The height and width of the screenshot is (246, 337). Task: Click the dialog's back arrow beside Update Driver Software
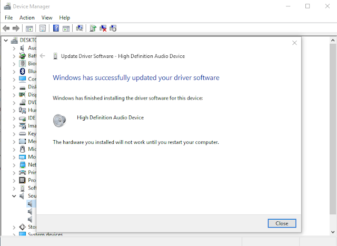point(43,56)
